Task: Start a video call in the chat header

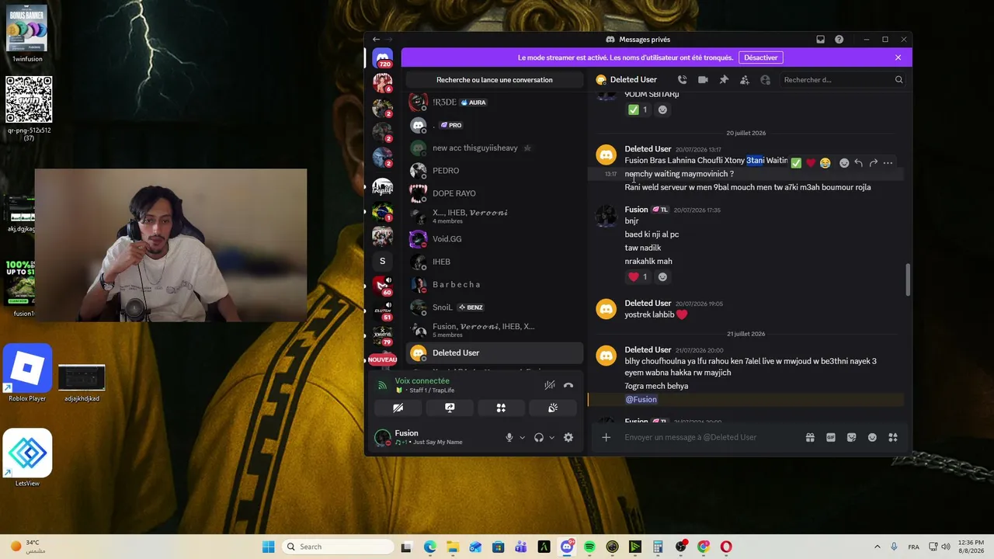Action: click(703, 79)
